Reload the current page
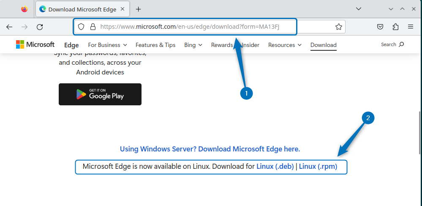Viewport: 422px width, 206px height. [40, 27]
